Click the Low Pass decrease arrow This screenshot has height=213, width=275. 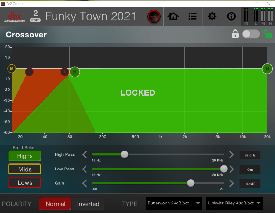click(85, 169)
